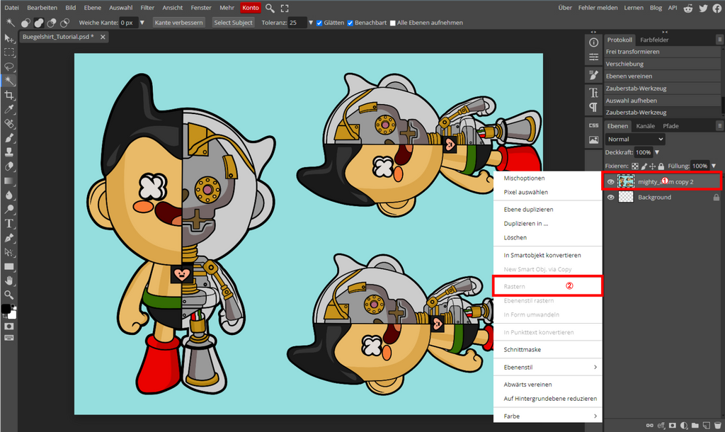Select the Path Selection tool
This screenshot has width=725, height=432.
click(x=8, y=252)
